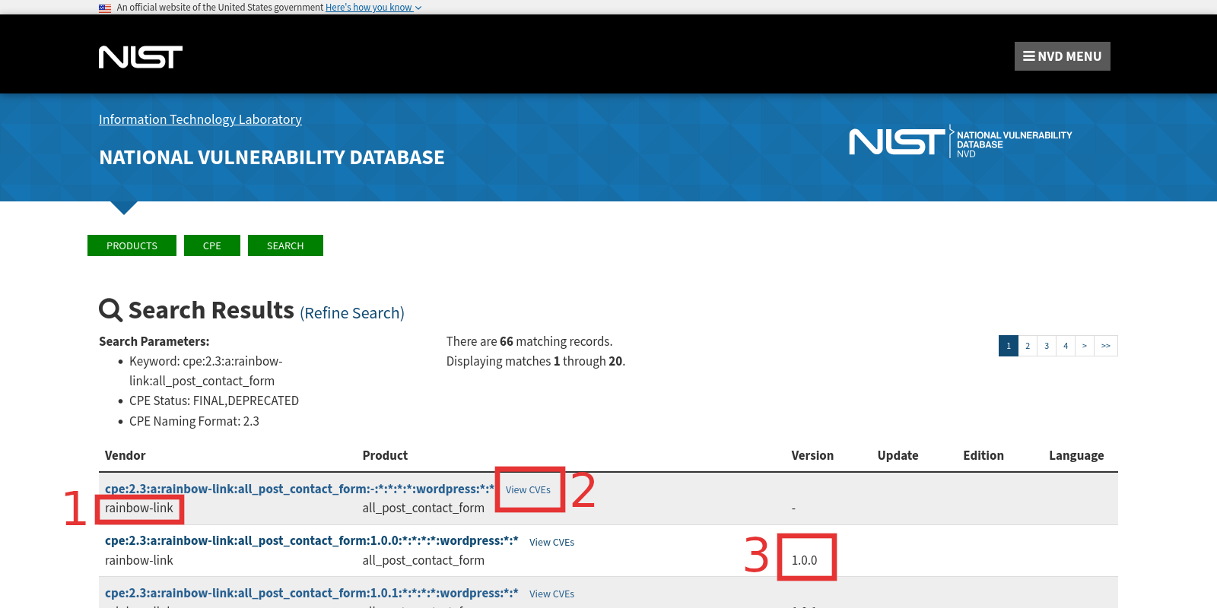Click 'Displaying matches 1 through 20' text
This screenshot has width=1217, height=608.
[535, 361]
